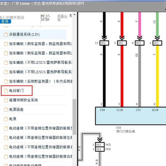This screenshot has width=166, height=166.
Task: Click the (*4) note marker
Action: tap(108, 149)
